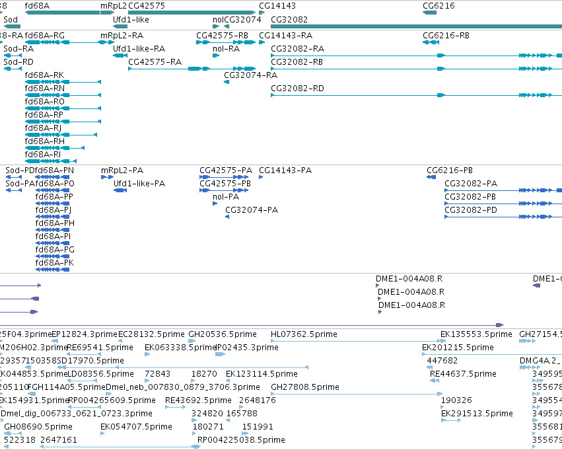
Task: Click the mRpL2-PA protein label
Action: 122,170
